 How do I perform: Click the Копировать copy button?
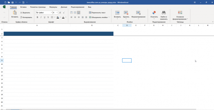[26, 17]
